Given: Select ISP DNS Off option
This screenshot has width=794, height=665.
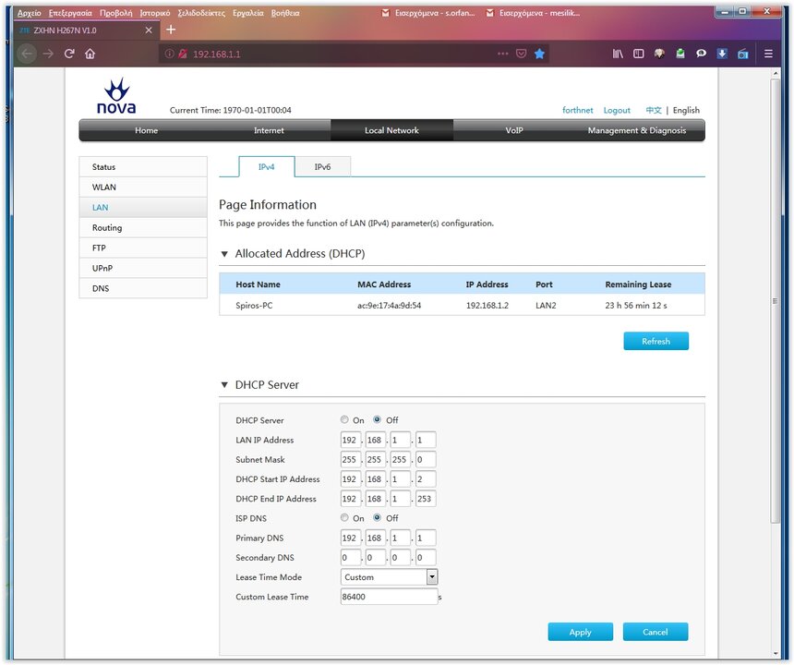Looking at the screenshot, I should click(377, 517).
